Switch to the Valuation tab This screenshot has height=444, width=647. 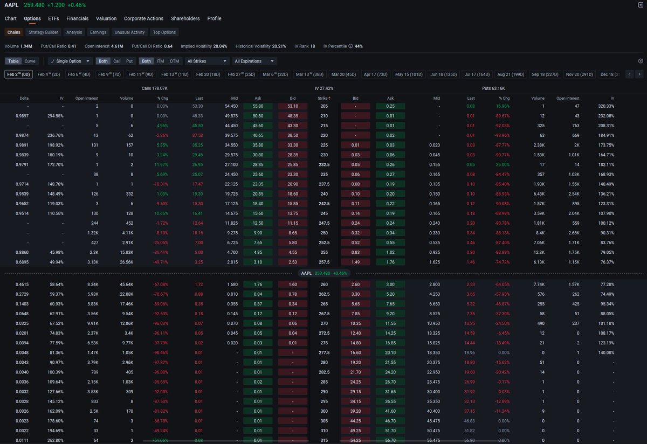click(x=106, y=18)
